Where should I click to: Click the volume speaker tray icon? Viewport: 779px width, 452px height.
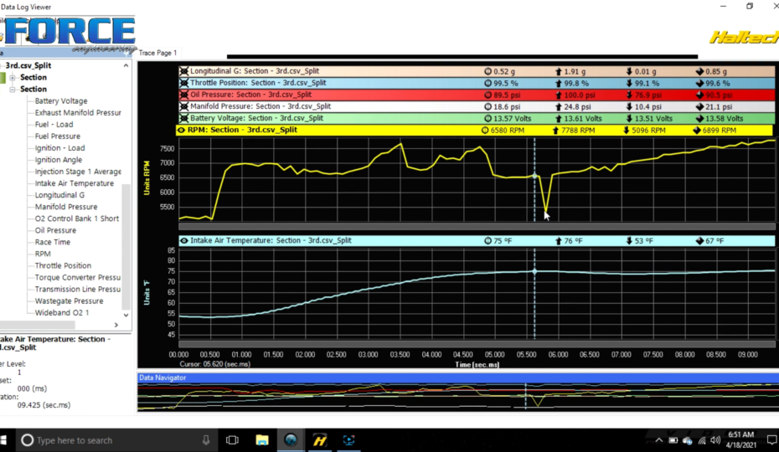[x=716, y=440]
